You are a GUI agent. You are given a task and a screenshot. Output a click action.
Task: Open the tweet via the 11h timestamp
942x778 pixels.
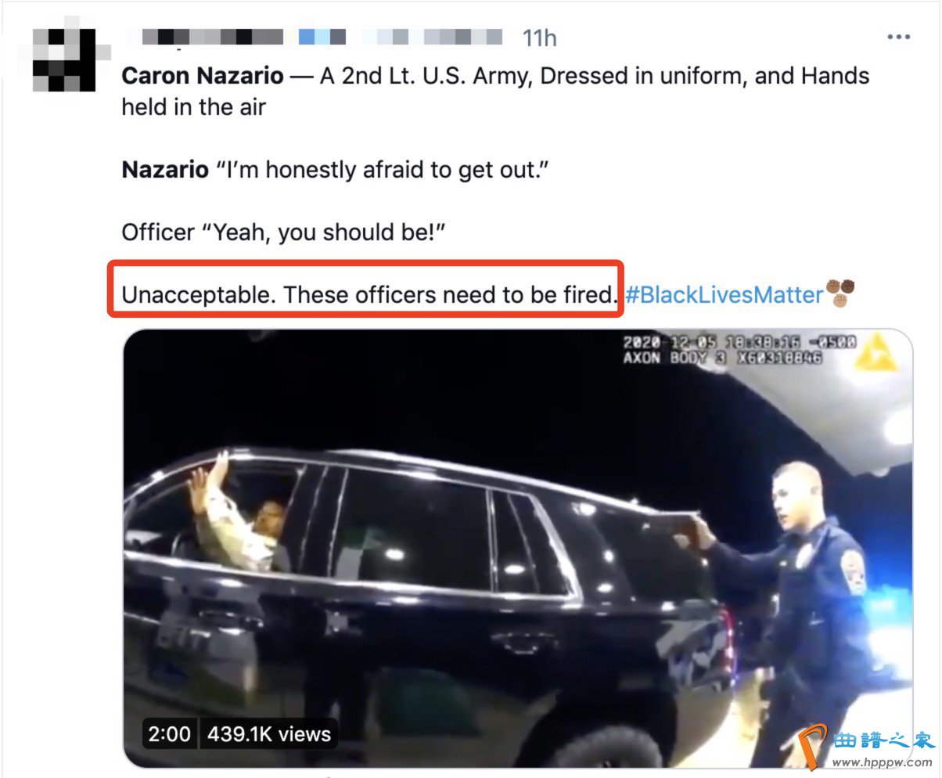[x=539, y=38]
